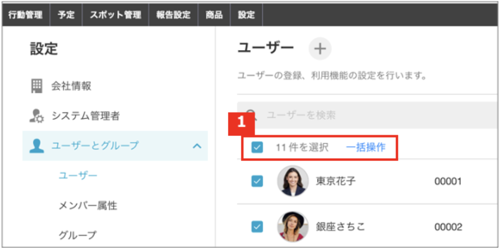The image size is (501, 248).
Task: Uncheck the checkbox for 銀座さちこ
Action: [257, 227]
